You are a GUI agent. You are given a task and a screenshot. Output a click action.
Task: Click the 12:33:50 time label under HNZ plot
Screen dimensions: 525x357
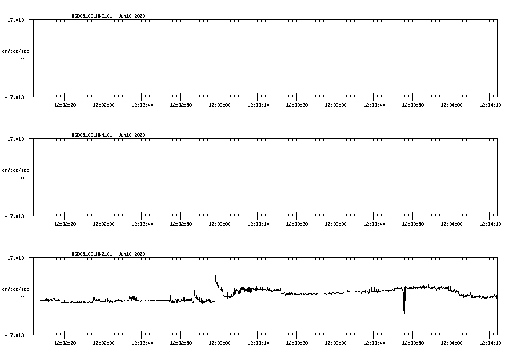point(413,343)
